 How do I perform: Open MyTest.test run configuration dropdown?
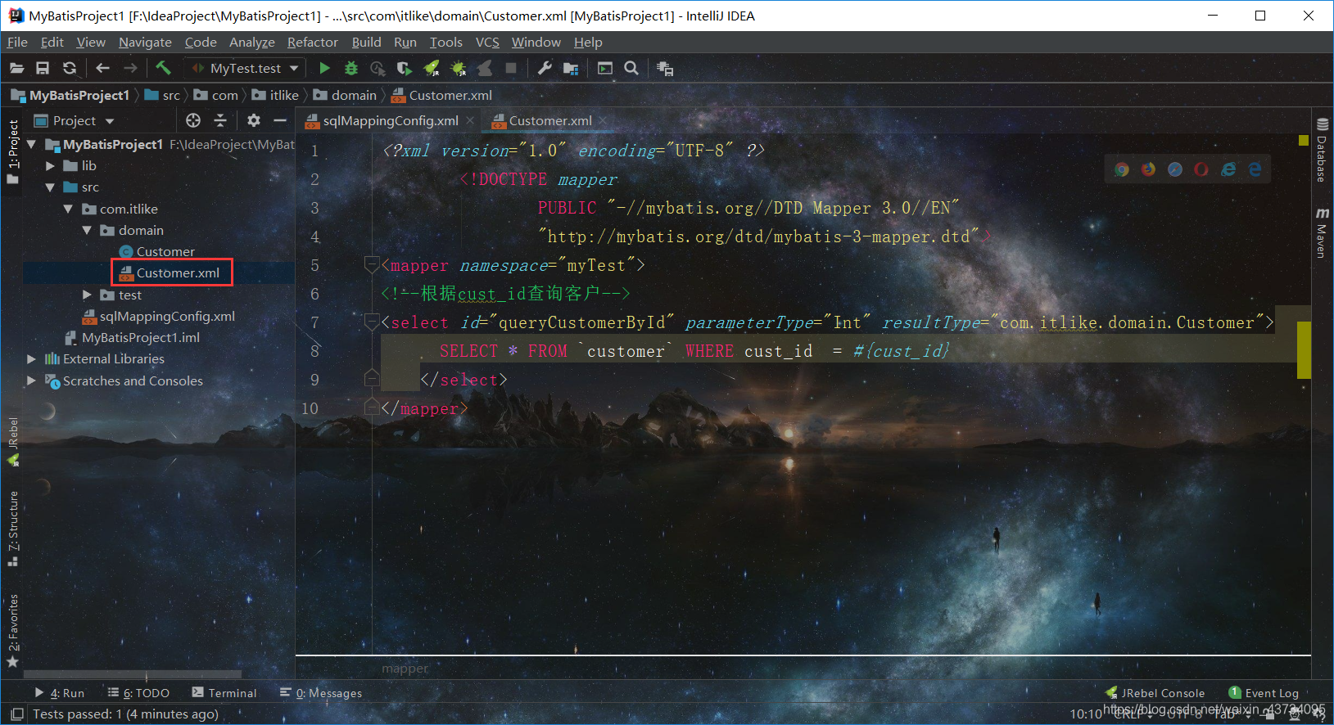246,68
